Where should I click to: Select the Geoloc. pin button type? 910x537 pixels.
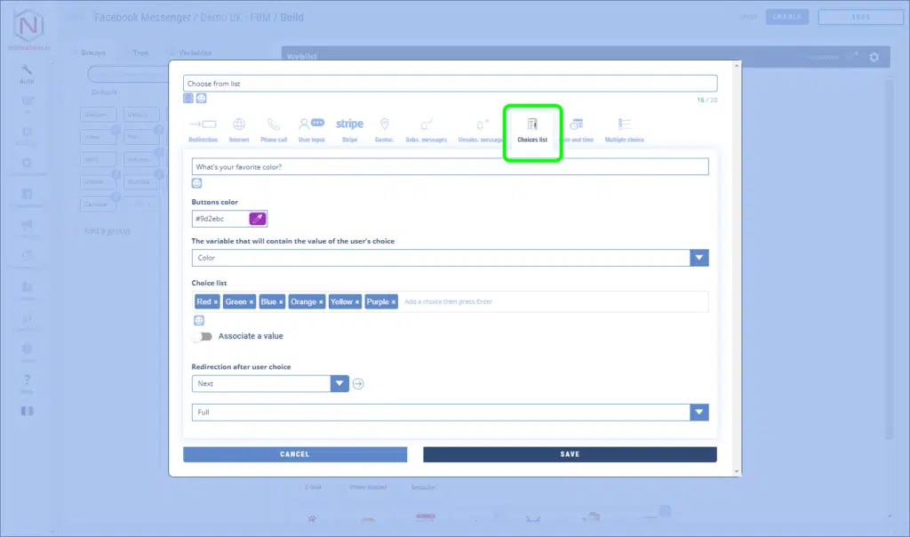(x=384, y=129)
